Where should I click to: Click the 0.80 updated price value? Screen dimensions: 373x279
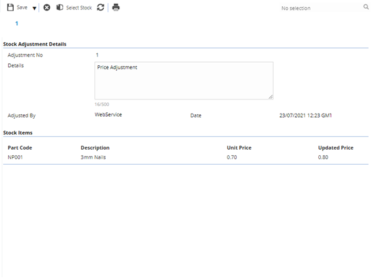pos(323,158)
